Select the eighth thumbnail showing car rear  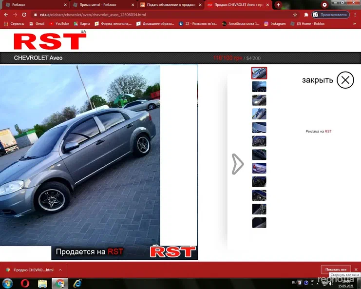[x=259, y=168]
